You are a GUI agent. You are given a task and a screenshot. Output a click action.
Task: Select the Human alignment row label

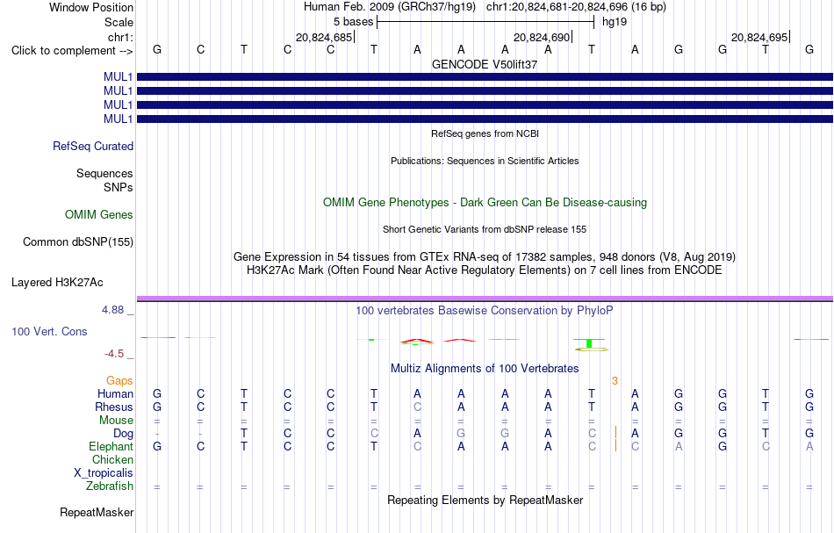[x=115, y=394]
